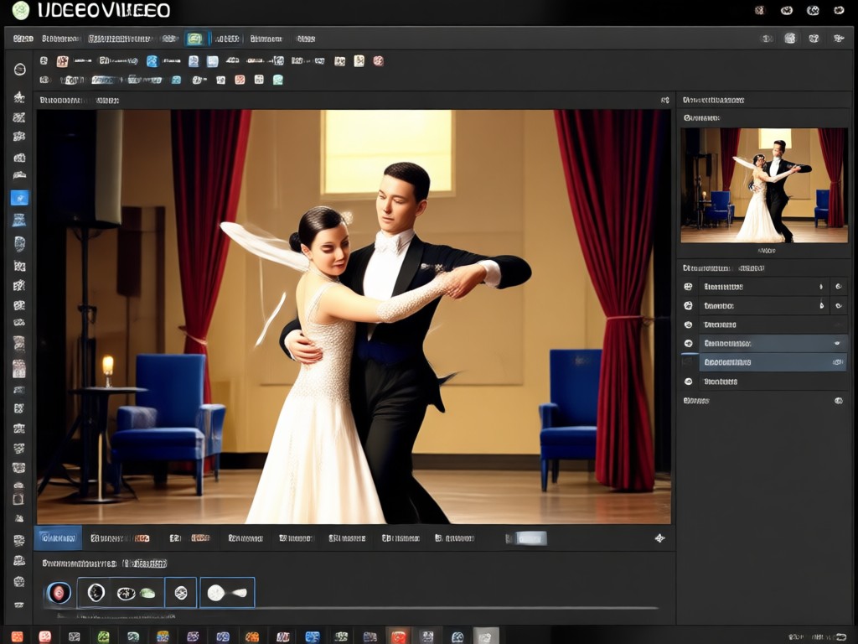The image size is (858, 644).
Task: Click the four-point star icon ending the tab row below the preview
Action: pyautogui.click(x=660, y=538)
